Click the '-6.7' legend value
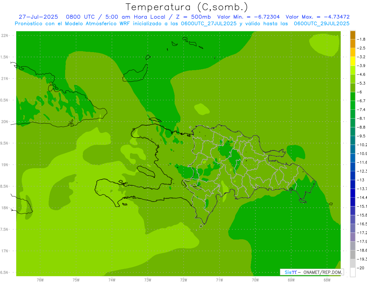Viewport: 367px width, 284px height. click(361, 101)
